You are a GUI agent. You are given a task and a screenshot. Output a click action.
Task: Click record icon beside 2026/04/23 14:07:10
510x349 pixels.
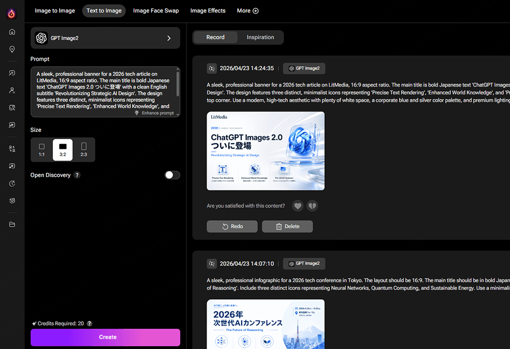coord(212,263)
